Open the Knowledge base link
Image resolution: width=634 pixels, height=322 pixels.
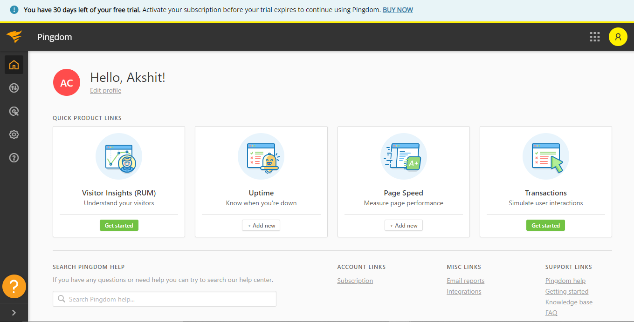point(569,302)
